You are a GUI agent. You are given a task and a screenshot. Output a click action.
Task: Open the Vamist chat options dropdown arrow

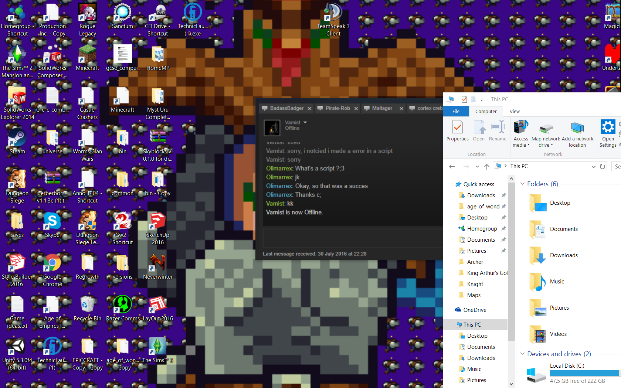tap(305, 122)
